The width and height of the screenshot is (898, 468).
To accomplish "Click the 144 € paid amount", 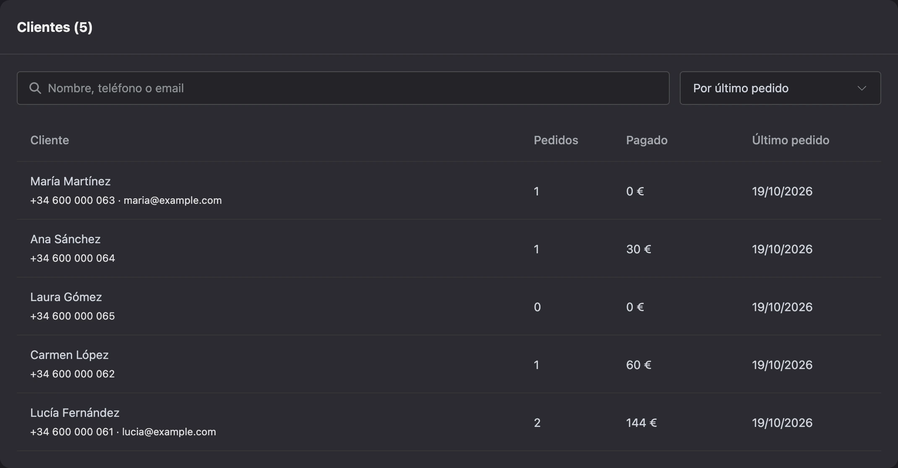I will 641,423.
